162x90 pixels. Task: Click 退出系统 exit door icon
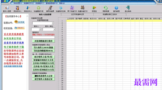click(128, 9)
